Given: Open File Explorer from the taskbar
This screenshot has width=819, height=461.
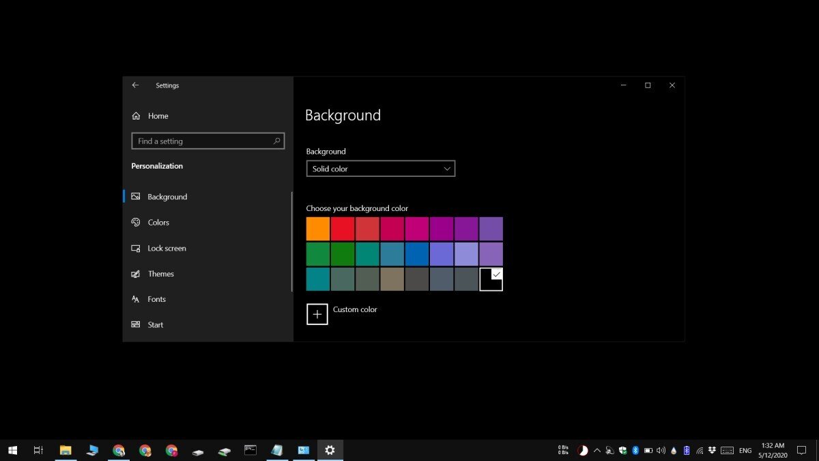Looking at the screenshot, I should [66, 450].
